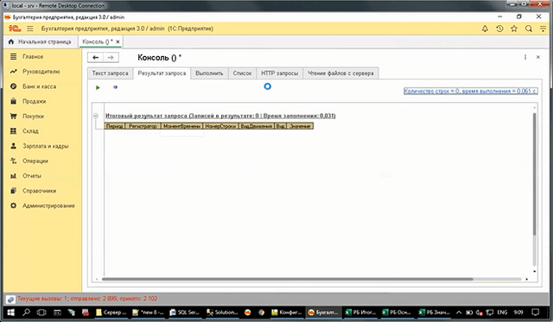
Task: Select the Значение column header
Action: [x=300, y=126]
